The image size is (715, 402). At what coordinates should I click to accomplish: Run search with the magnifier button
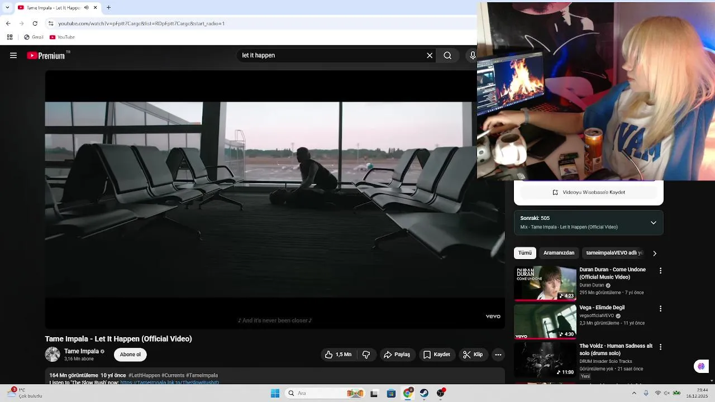click(x=447, y=55)
